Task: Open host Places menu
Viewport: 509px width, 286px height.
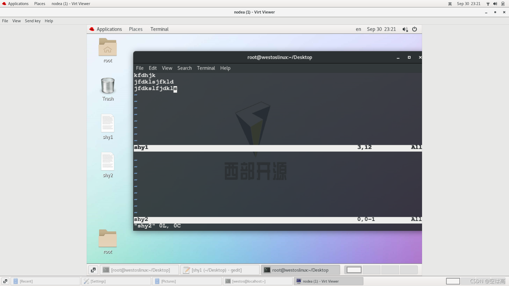Action: tap(40, 4)
